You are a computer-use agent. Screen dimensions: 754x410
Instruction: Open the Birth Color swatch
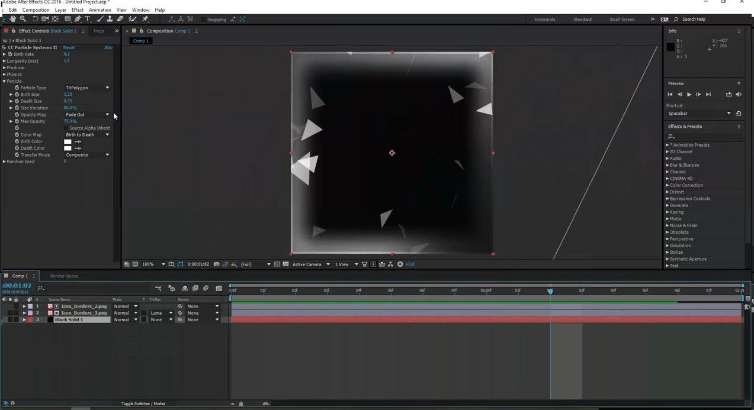click(x=68, y=141)
